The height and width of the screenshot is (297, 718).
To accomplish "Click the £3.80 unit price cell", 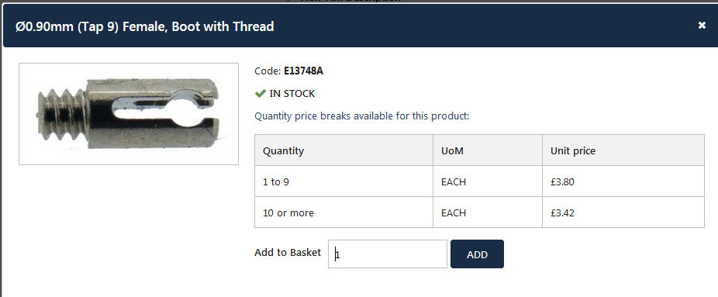I will [x=623, y=181].
